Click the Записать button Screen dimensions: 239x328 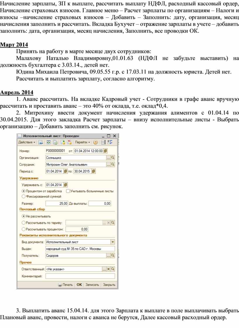(x=92, y=285)
